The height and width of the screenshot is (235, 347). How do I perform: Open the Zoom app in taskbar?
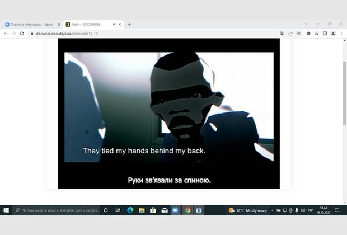tap(175, 210)
